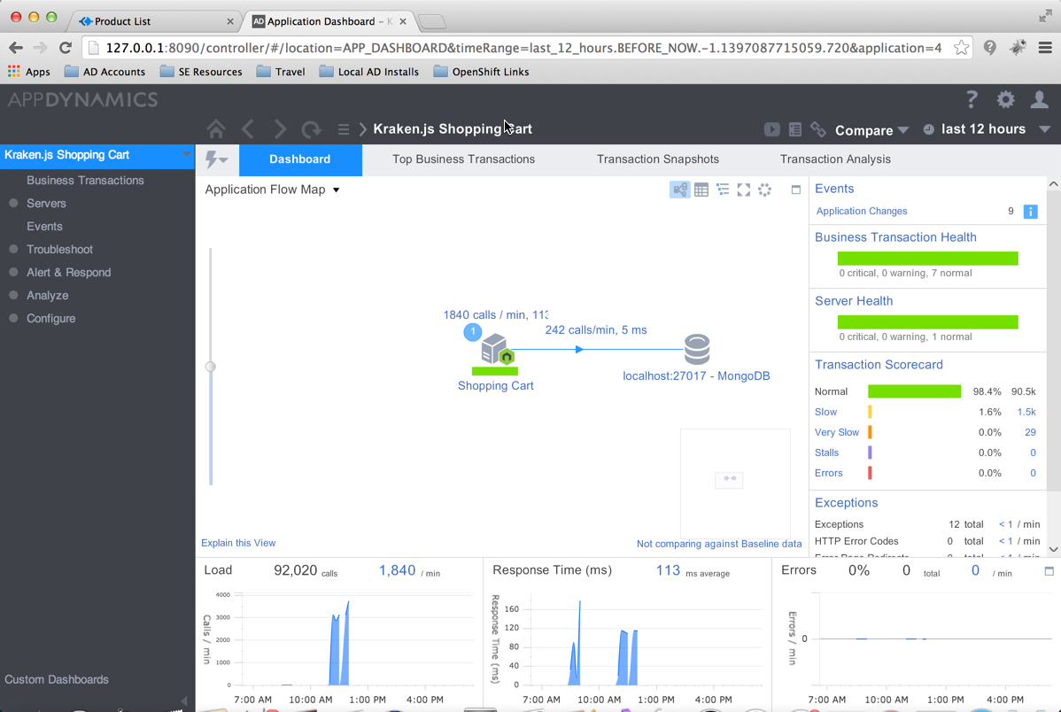Open the lightning bolt actions menu
This screenshot has height=712, width=1061.
click(x=216, y=159)
